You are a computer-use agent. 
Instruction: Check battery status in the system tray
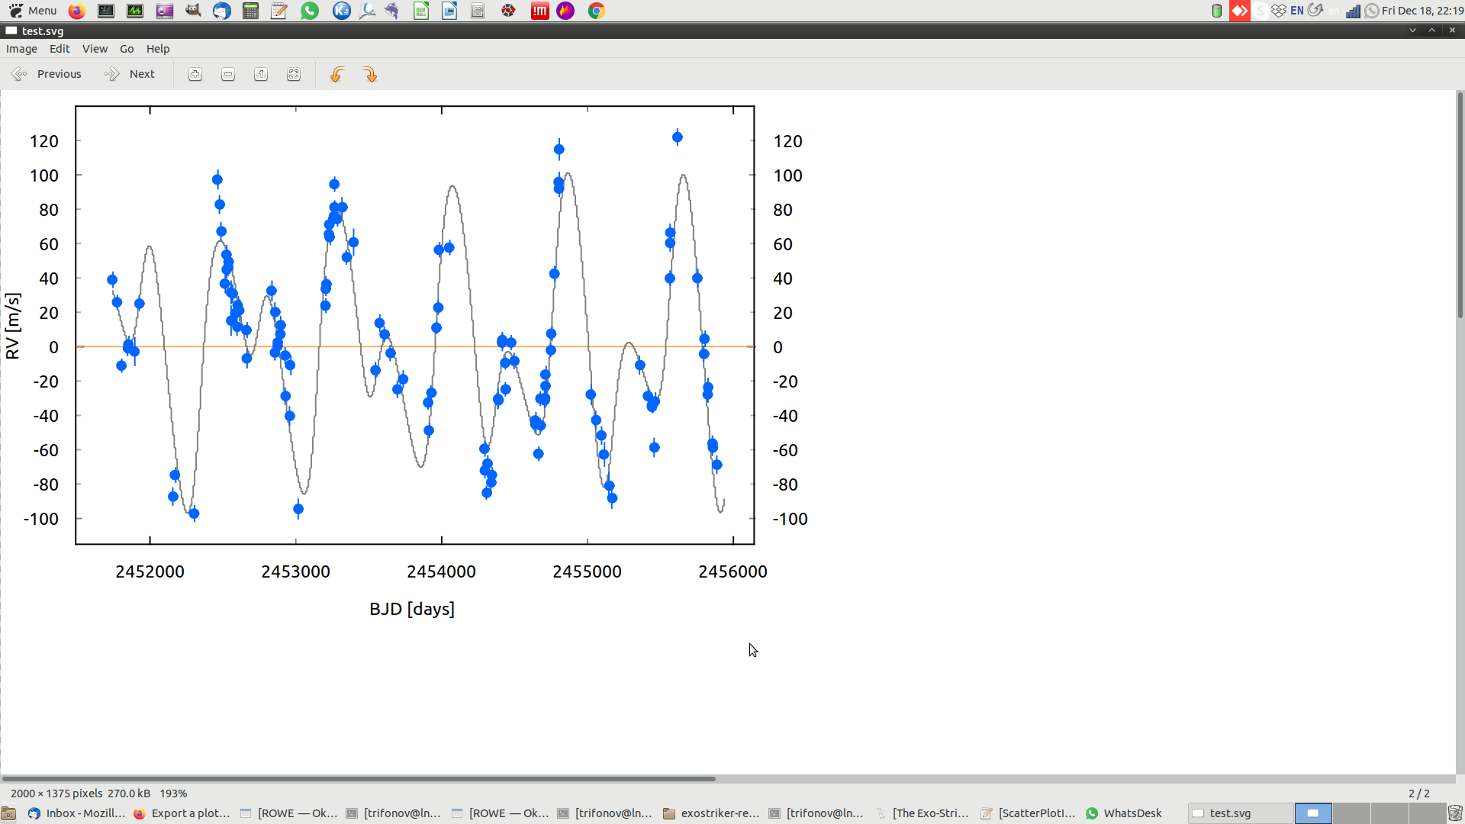coord(1217,11)
